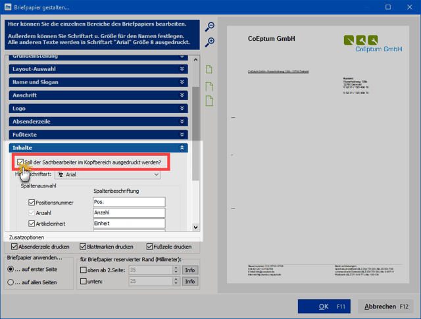Click the second green page icon
421x319 pixels.
click(210, 86)
